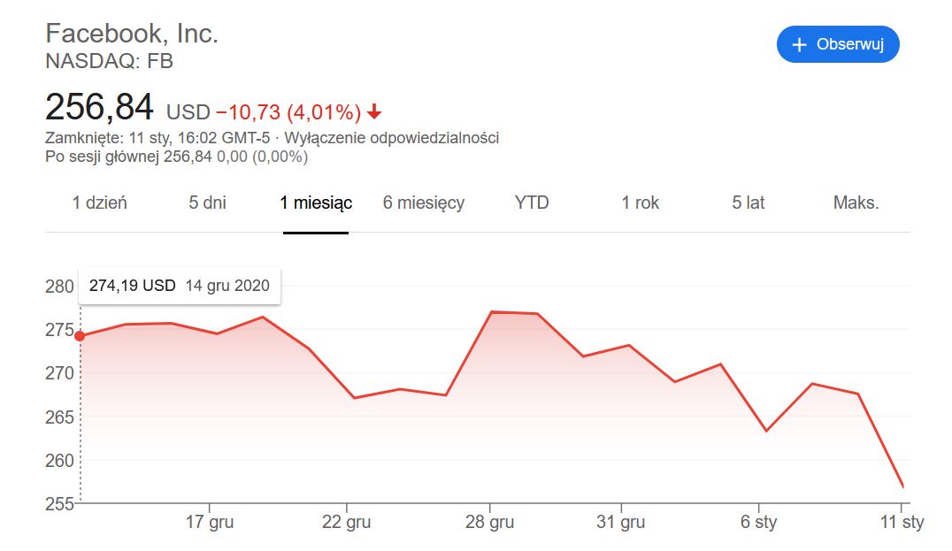
Task: Click the chart peak near 28 gru
Action: pyautogui.click(x=492, y=312)
